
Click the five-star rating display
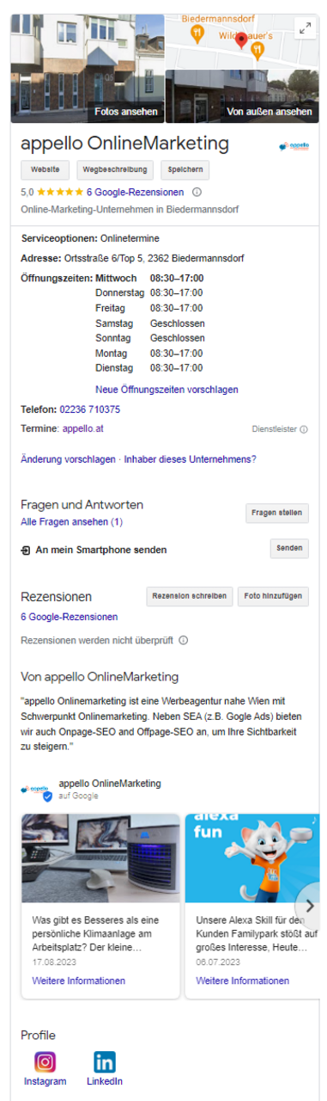click(60, 192)
